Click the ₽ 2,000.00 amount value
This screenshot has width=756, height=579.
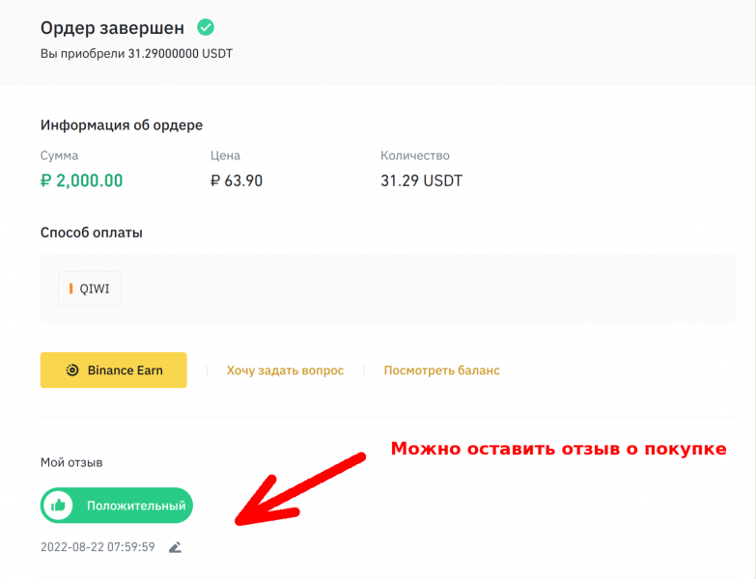82,180
